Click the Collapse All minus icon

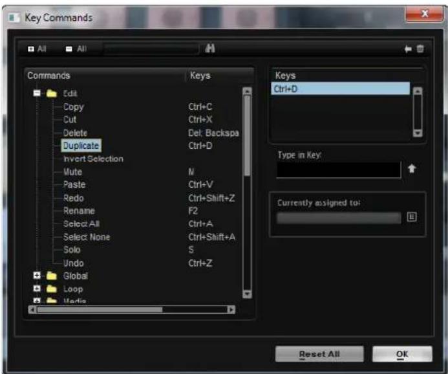pyautogui.click(x=69, y=49)
